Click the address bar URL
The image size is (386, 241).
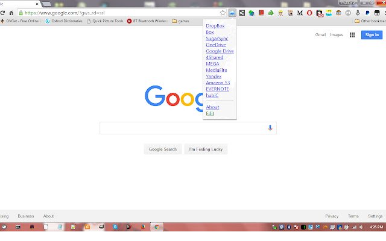(x=65, y=13)
